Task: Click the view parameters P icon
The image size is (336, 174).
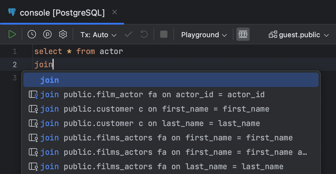Action: click(47, 34)
